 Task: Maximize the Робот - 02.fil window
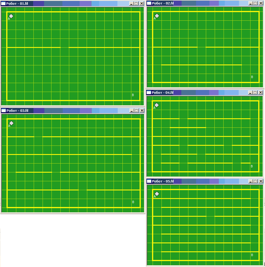tap(256, 3)
